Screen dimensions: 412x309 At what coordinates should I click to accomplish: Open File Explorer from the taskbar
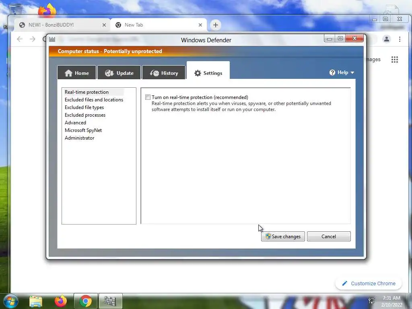(x=36, y=301)
